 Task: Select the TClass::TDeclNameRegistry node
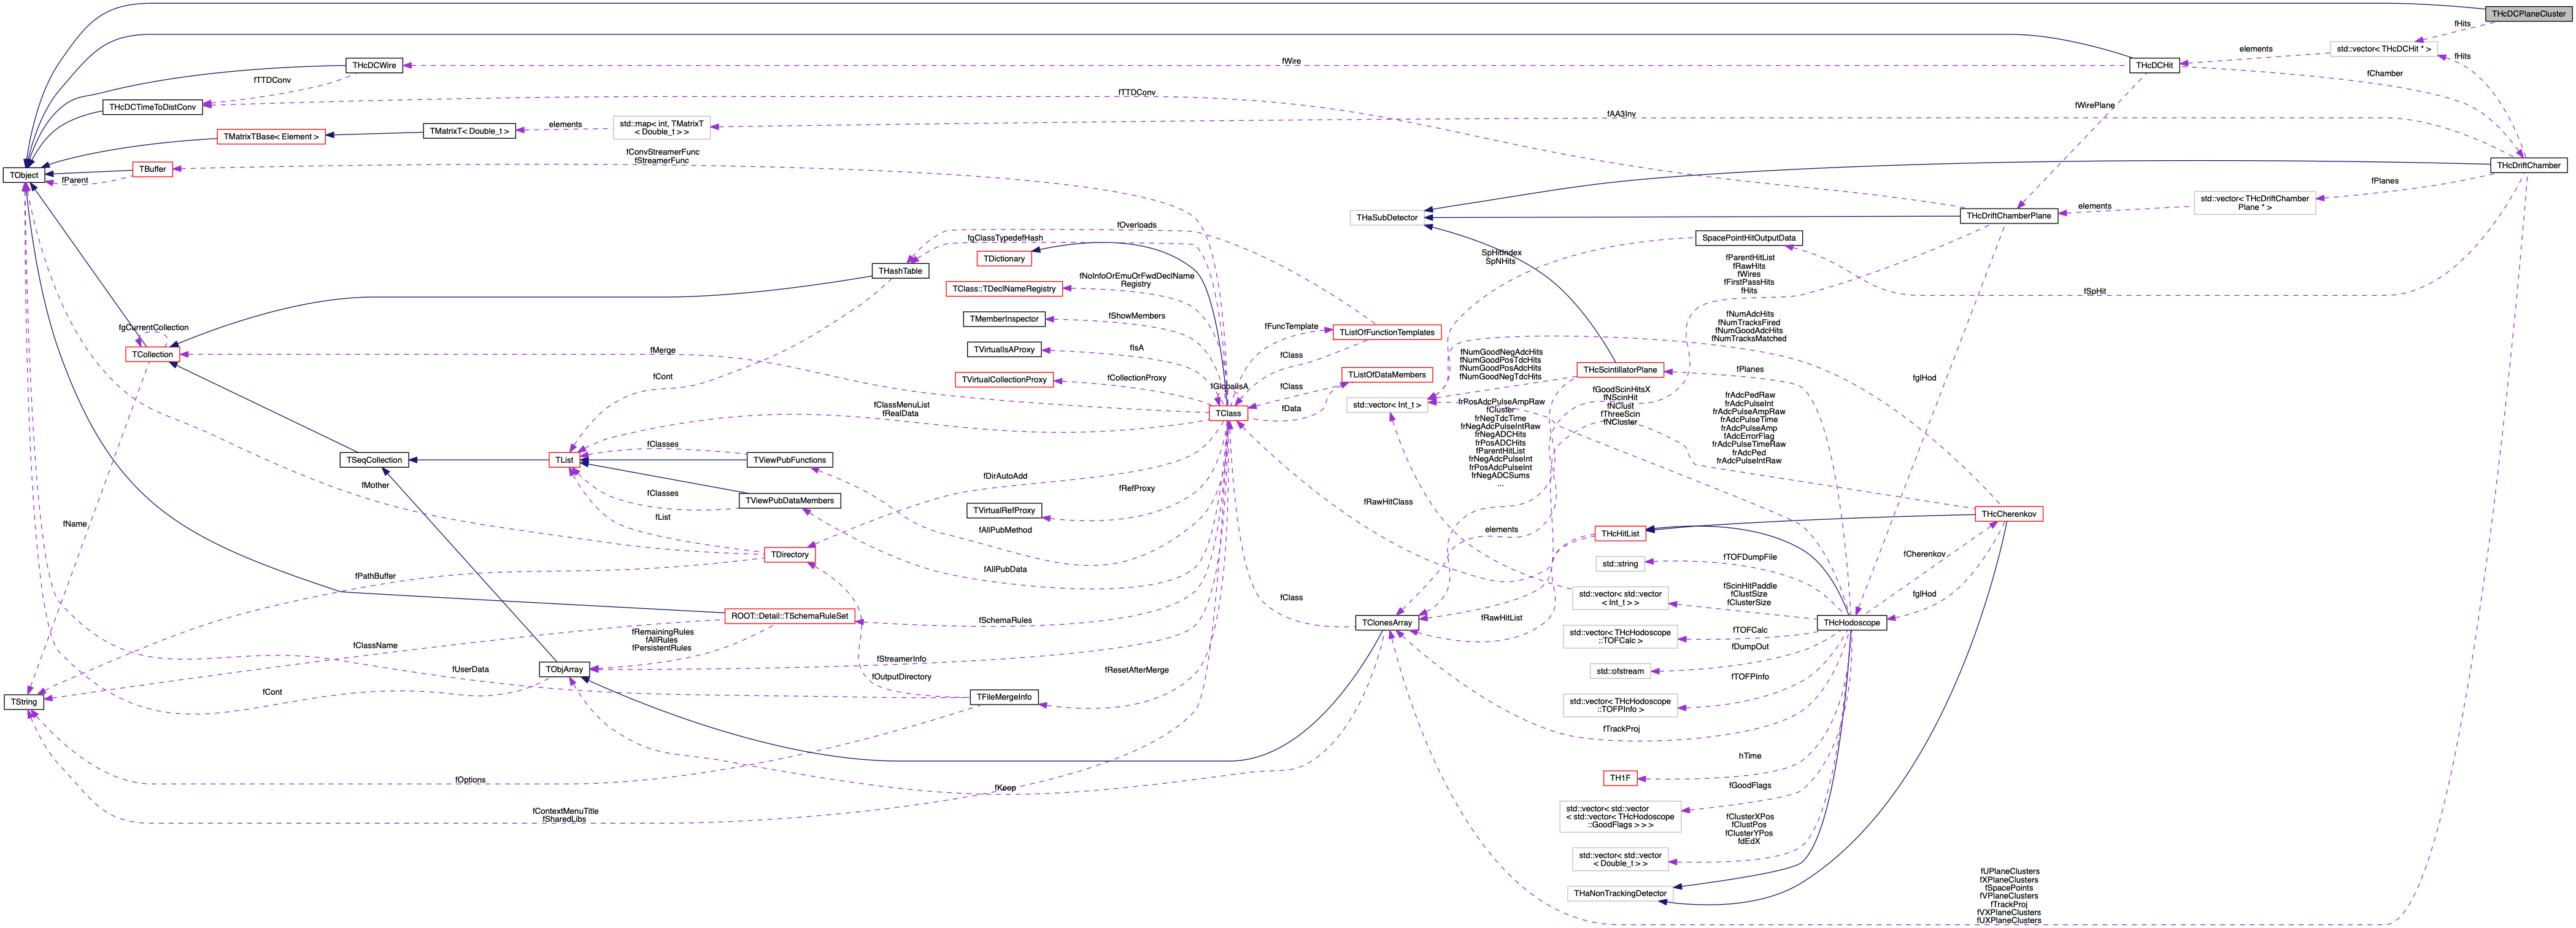point(1003,289)
